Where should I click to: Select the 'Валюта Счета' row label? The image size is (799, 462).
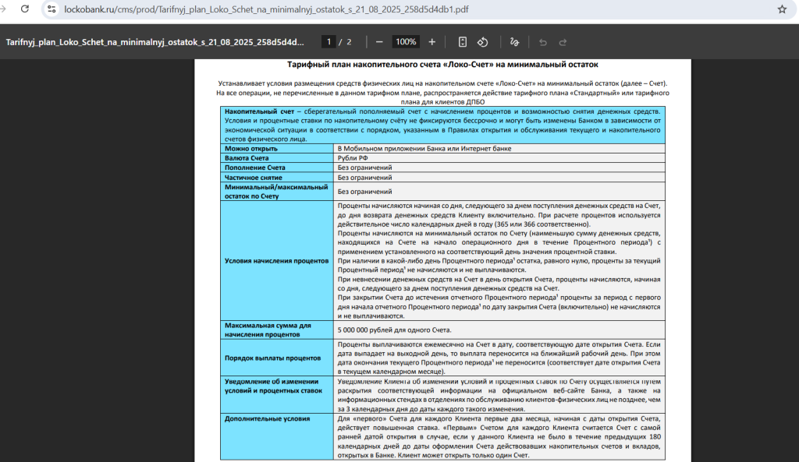[x=247, y=158]
